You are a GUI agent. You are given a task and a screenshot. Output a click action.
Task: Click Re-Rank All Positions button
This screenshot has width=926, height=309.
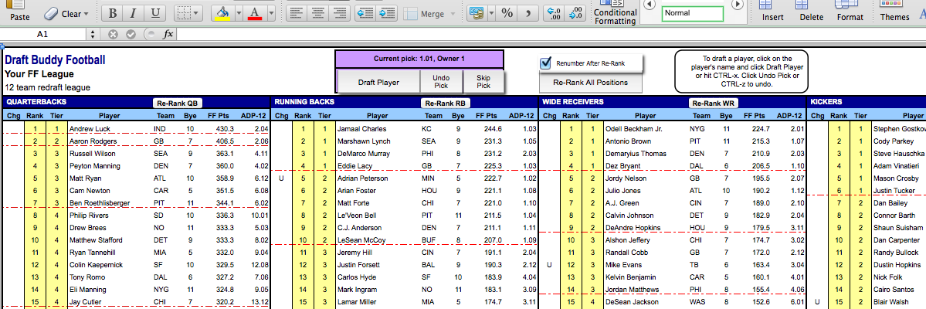tap(590, 82)
